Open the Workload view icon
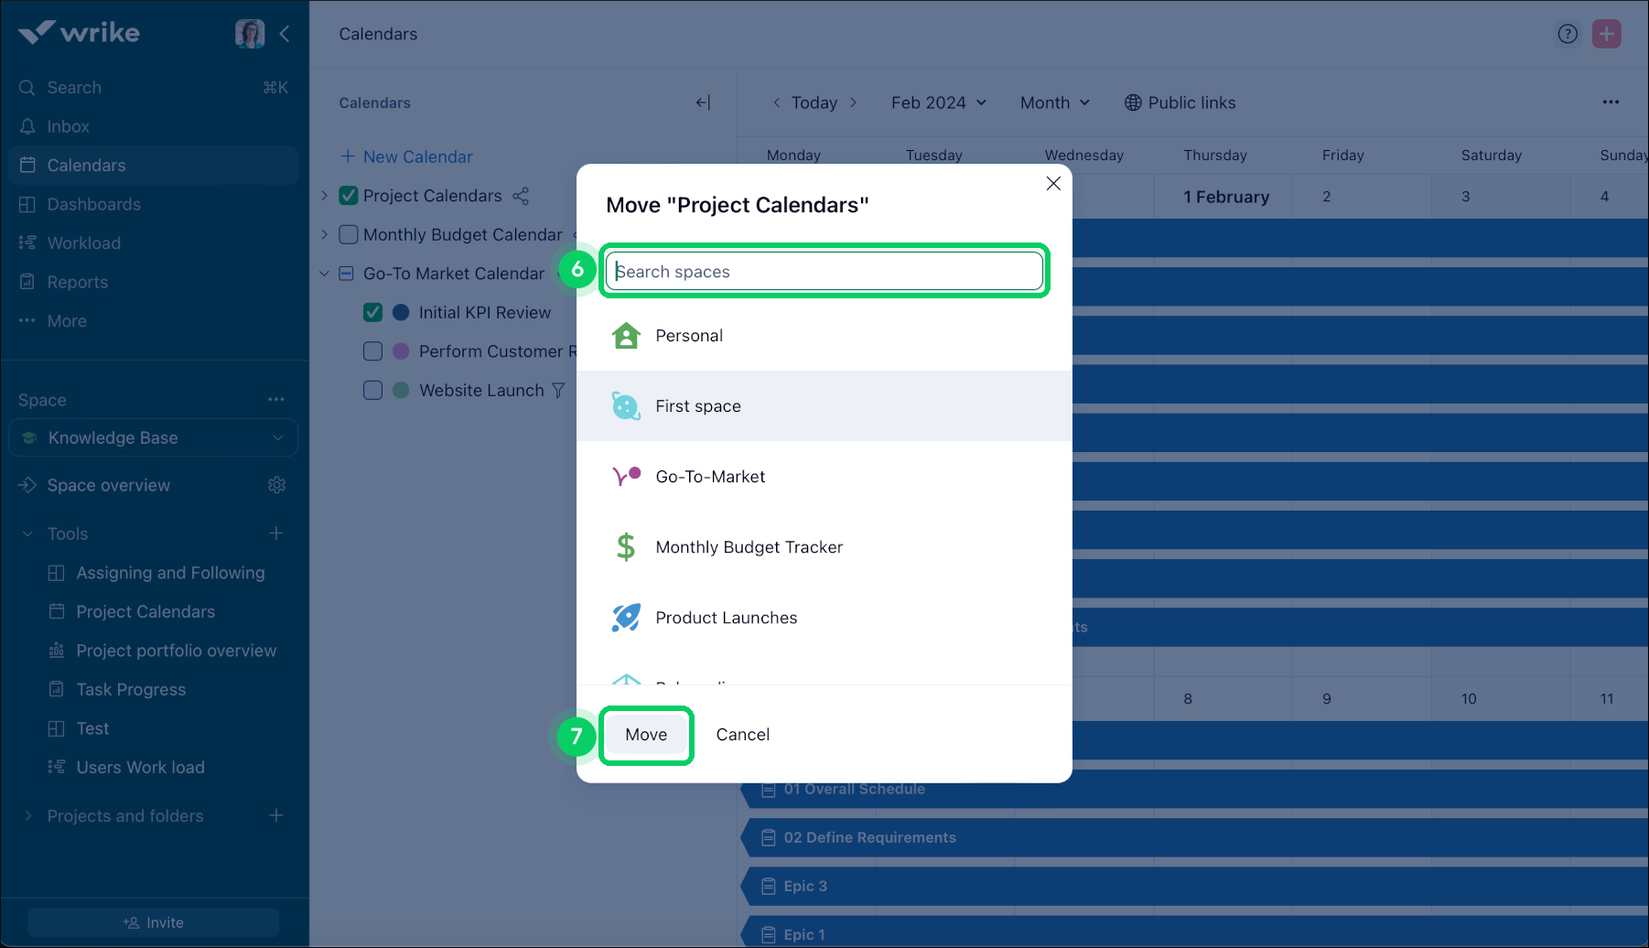The height and width of the screenshot is (948, 1649). pos(27,242)
